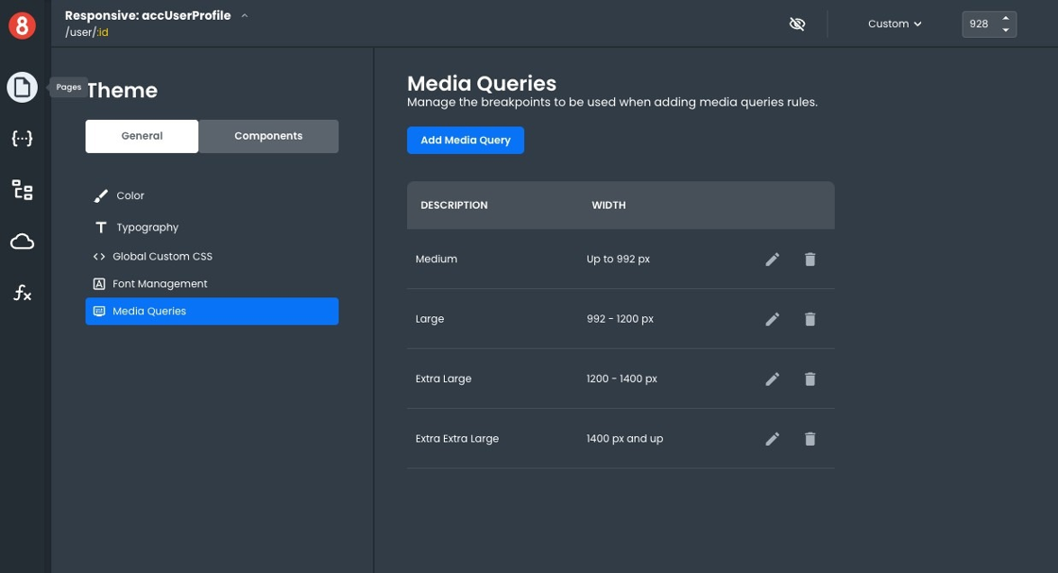Toggle the crossed-eye visibility icon
The image size is (1058, 573).
pos(797,25)
